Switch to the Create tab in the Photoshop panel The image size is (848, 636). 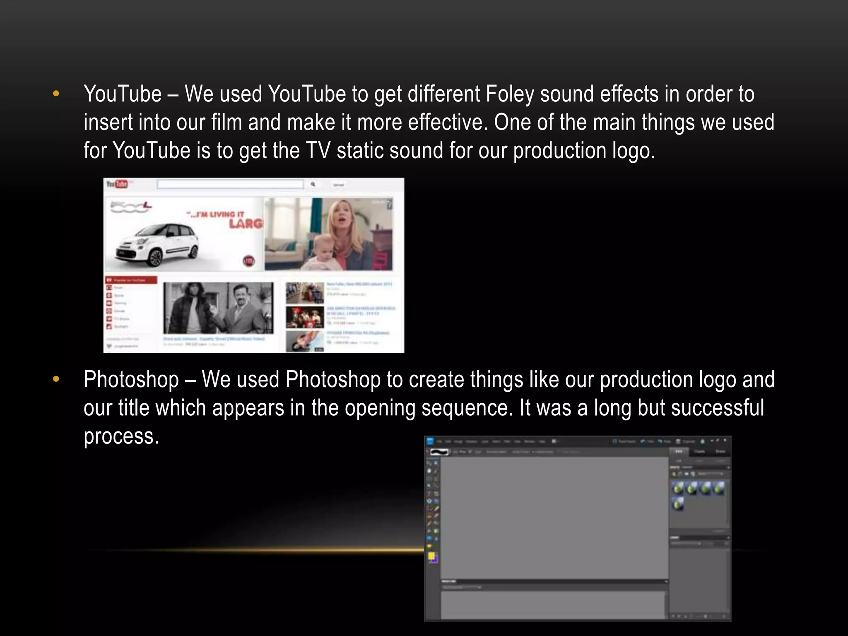(699, 451)
